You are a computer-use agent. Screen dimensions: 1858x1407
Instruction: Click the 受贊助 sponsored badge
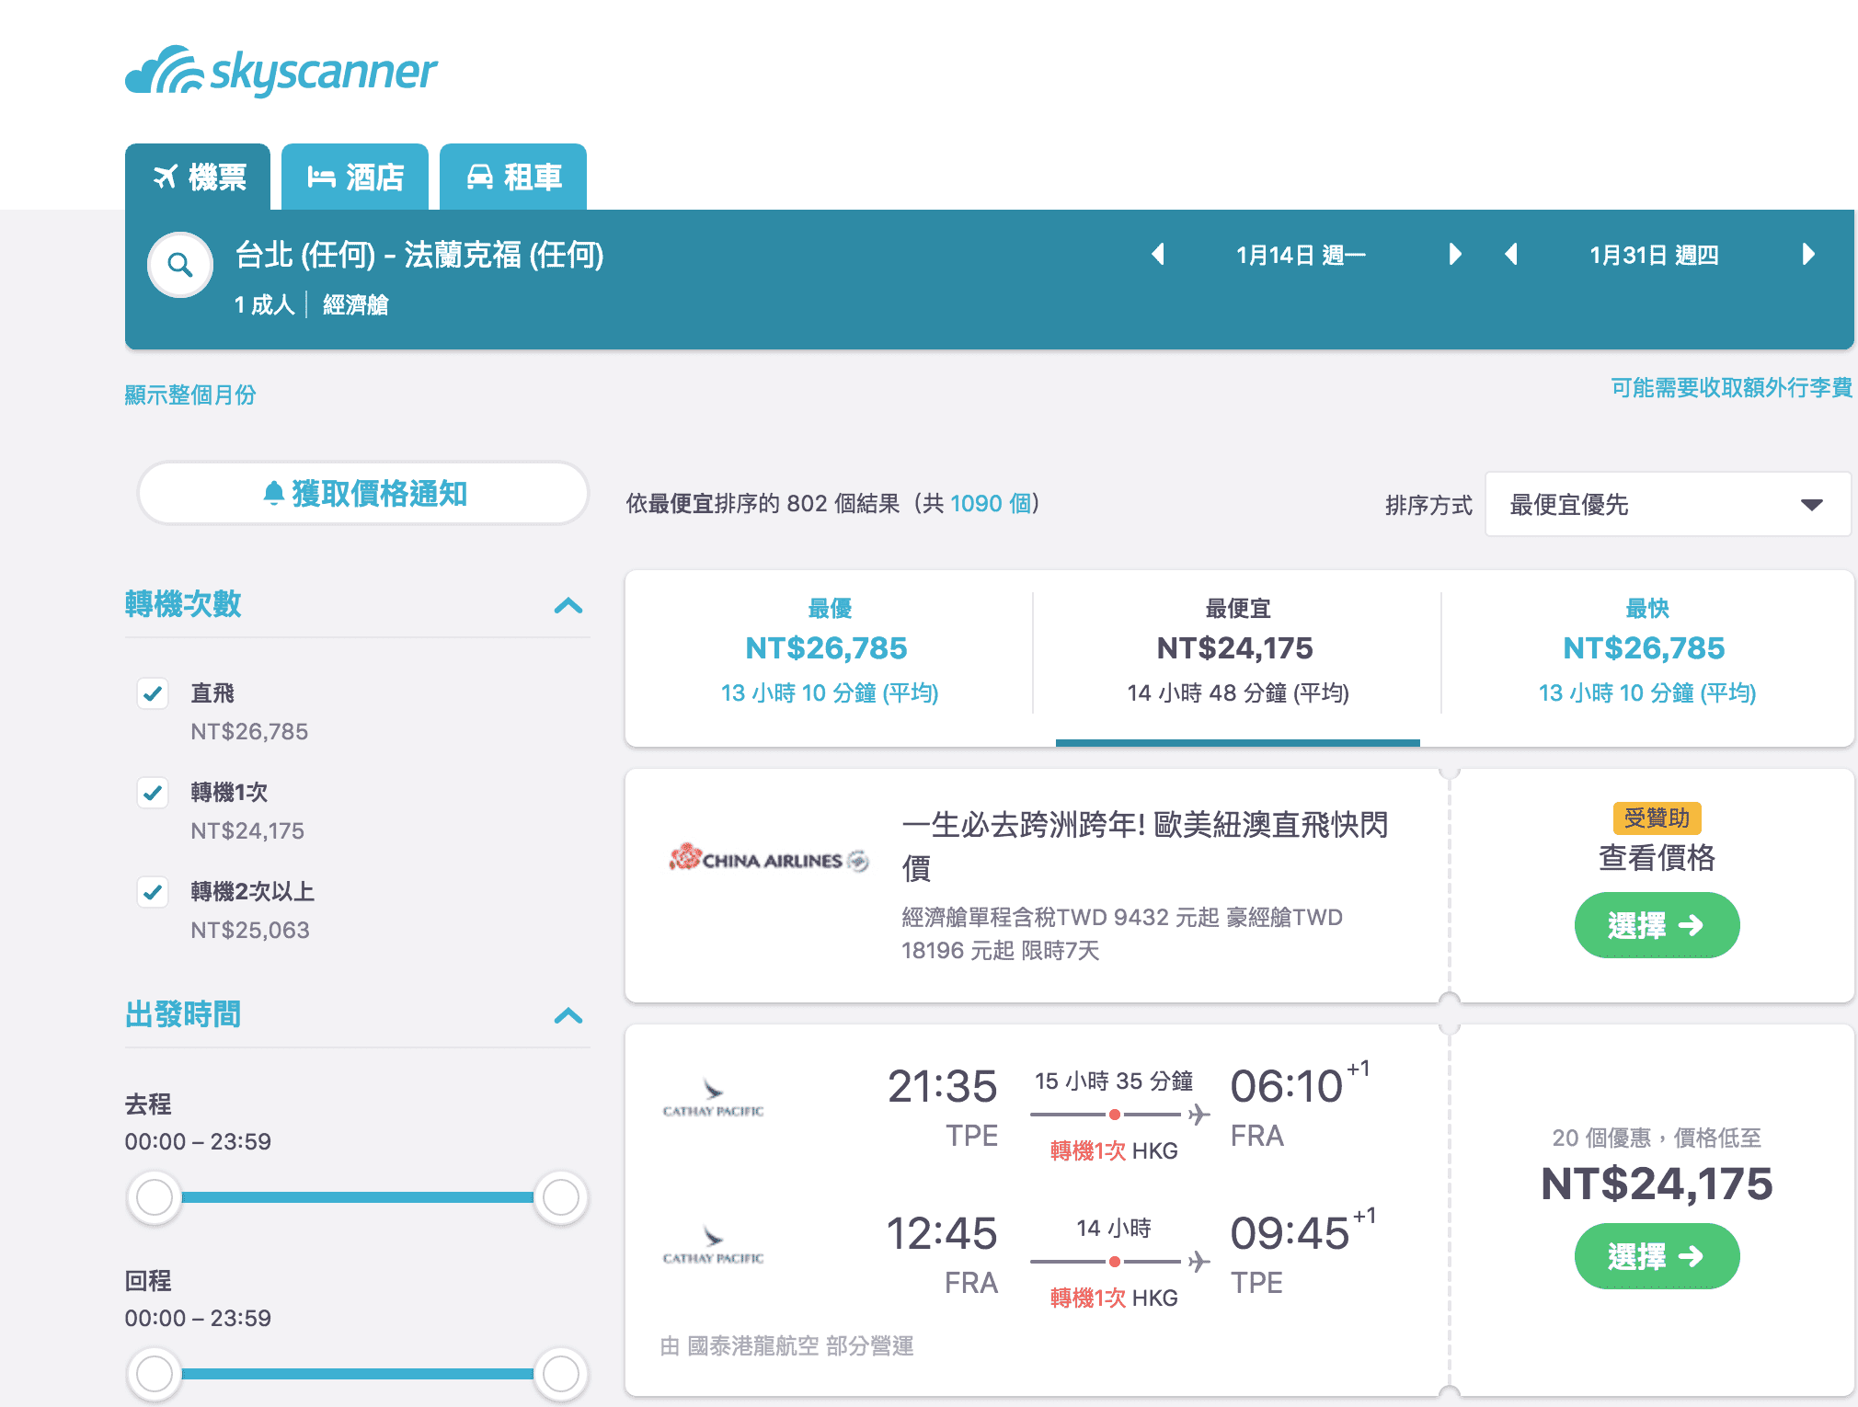pyautogui.click(x=1657, y=818)
